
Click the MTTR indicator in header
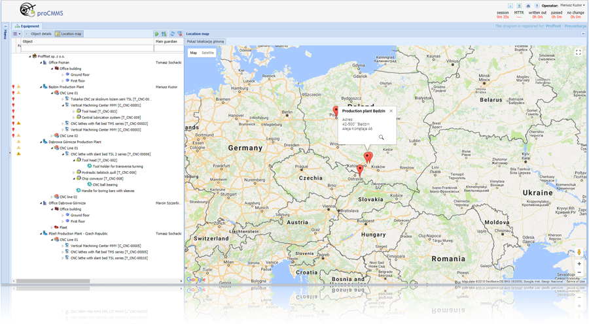(x=519, y=14)
